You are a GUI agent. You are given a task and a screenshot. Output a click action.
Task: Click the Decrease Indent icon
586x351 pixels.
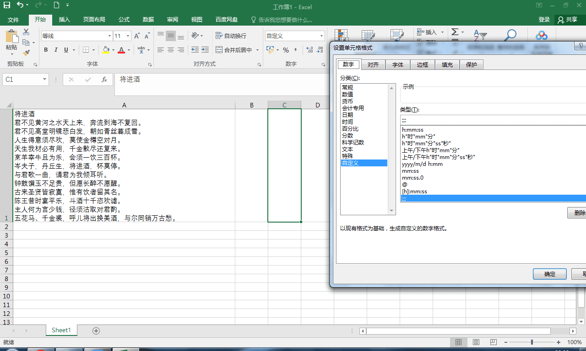coord(195,50)
